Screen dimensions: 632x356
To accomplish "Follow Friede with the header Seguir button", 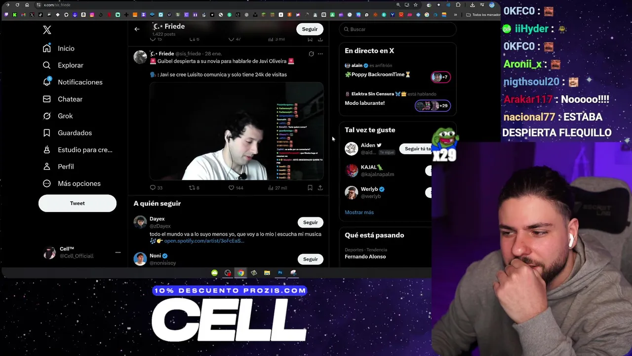I will click(310, 29).
